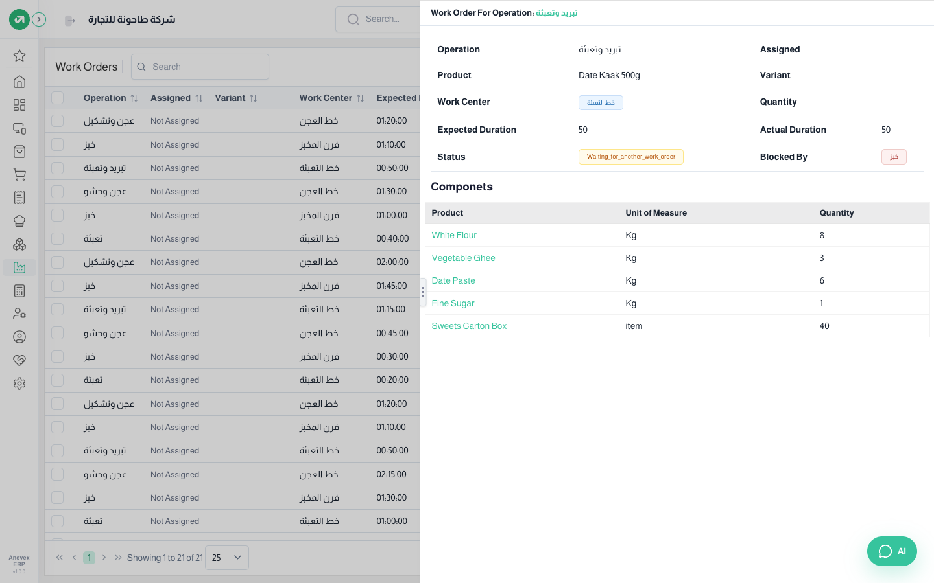
Task: Select the checkbox for the 01:45:00 row
Action: point(58,286)
